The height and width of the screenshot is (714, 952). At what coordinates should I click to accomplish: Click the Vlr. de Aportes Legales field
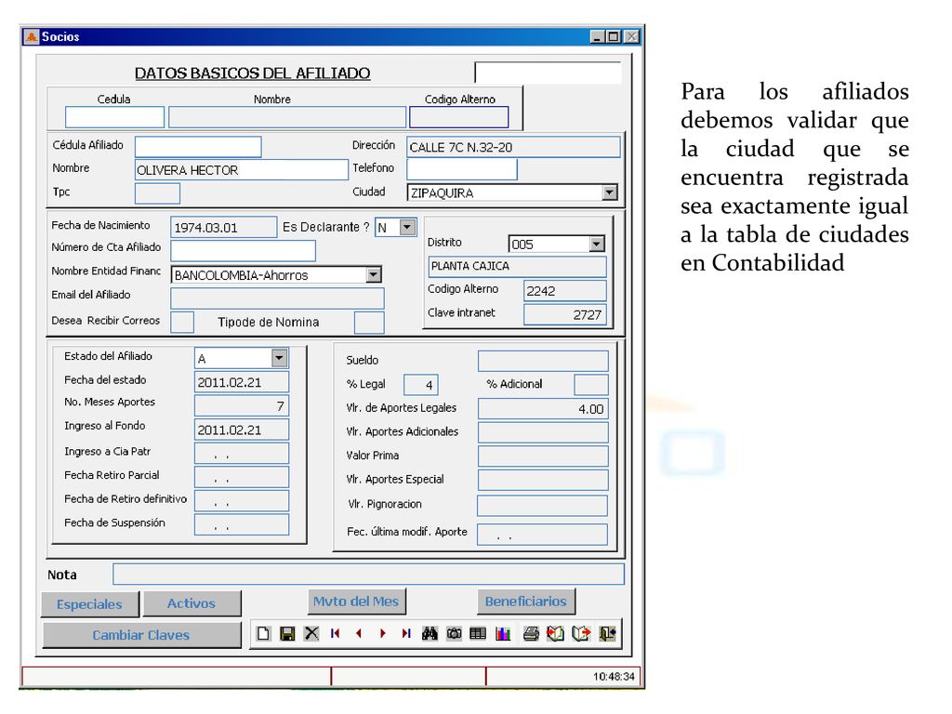(x=543, y=409)
